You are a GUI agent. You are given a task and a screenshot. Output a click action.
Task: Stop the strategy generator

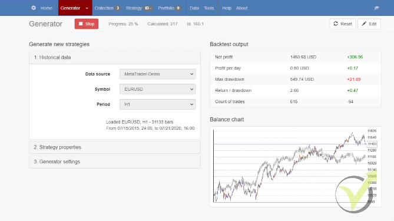87,24
